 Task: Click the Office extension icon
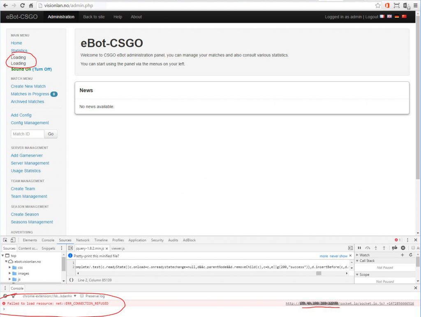387,5
